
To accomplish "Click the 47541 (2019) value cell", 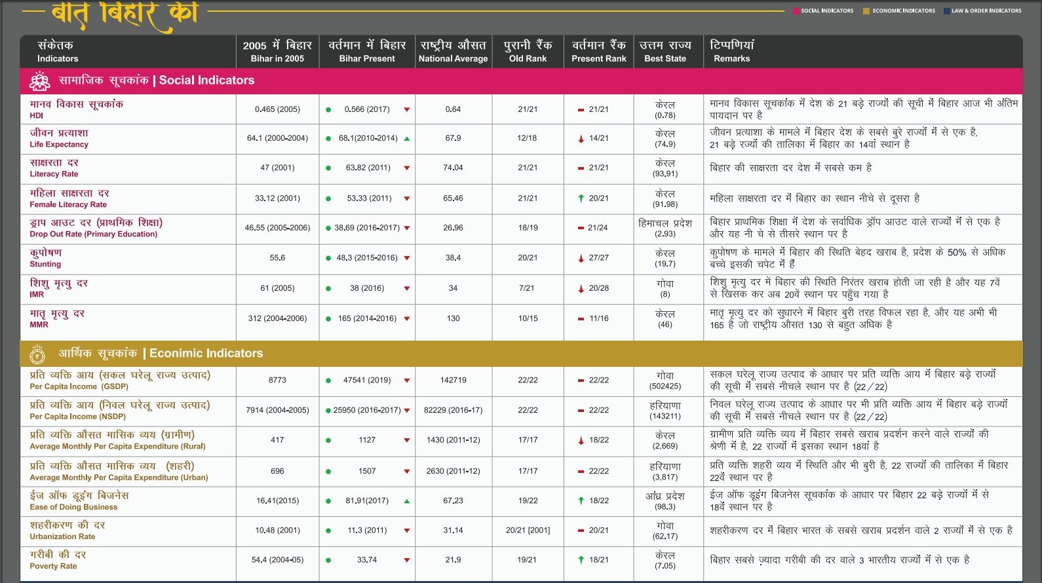I will click(367, 380).
